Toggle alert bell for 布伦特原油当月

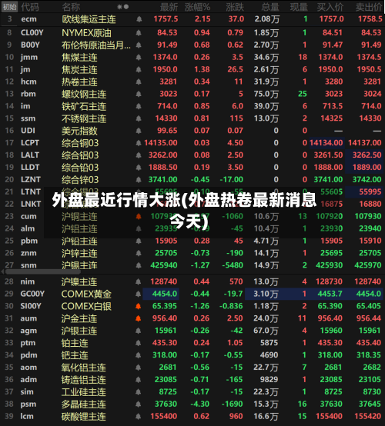[x=139, y=45]
